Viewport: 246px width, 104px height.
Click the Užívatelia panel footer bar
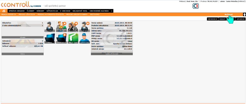tap(23, 37)
